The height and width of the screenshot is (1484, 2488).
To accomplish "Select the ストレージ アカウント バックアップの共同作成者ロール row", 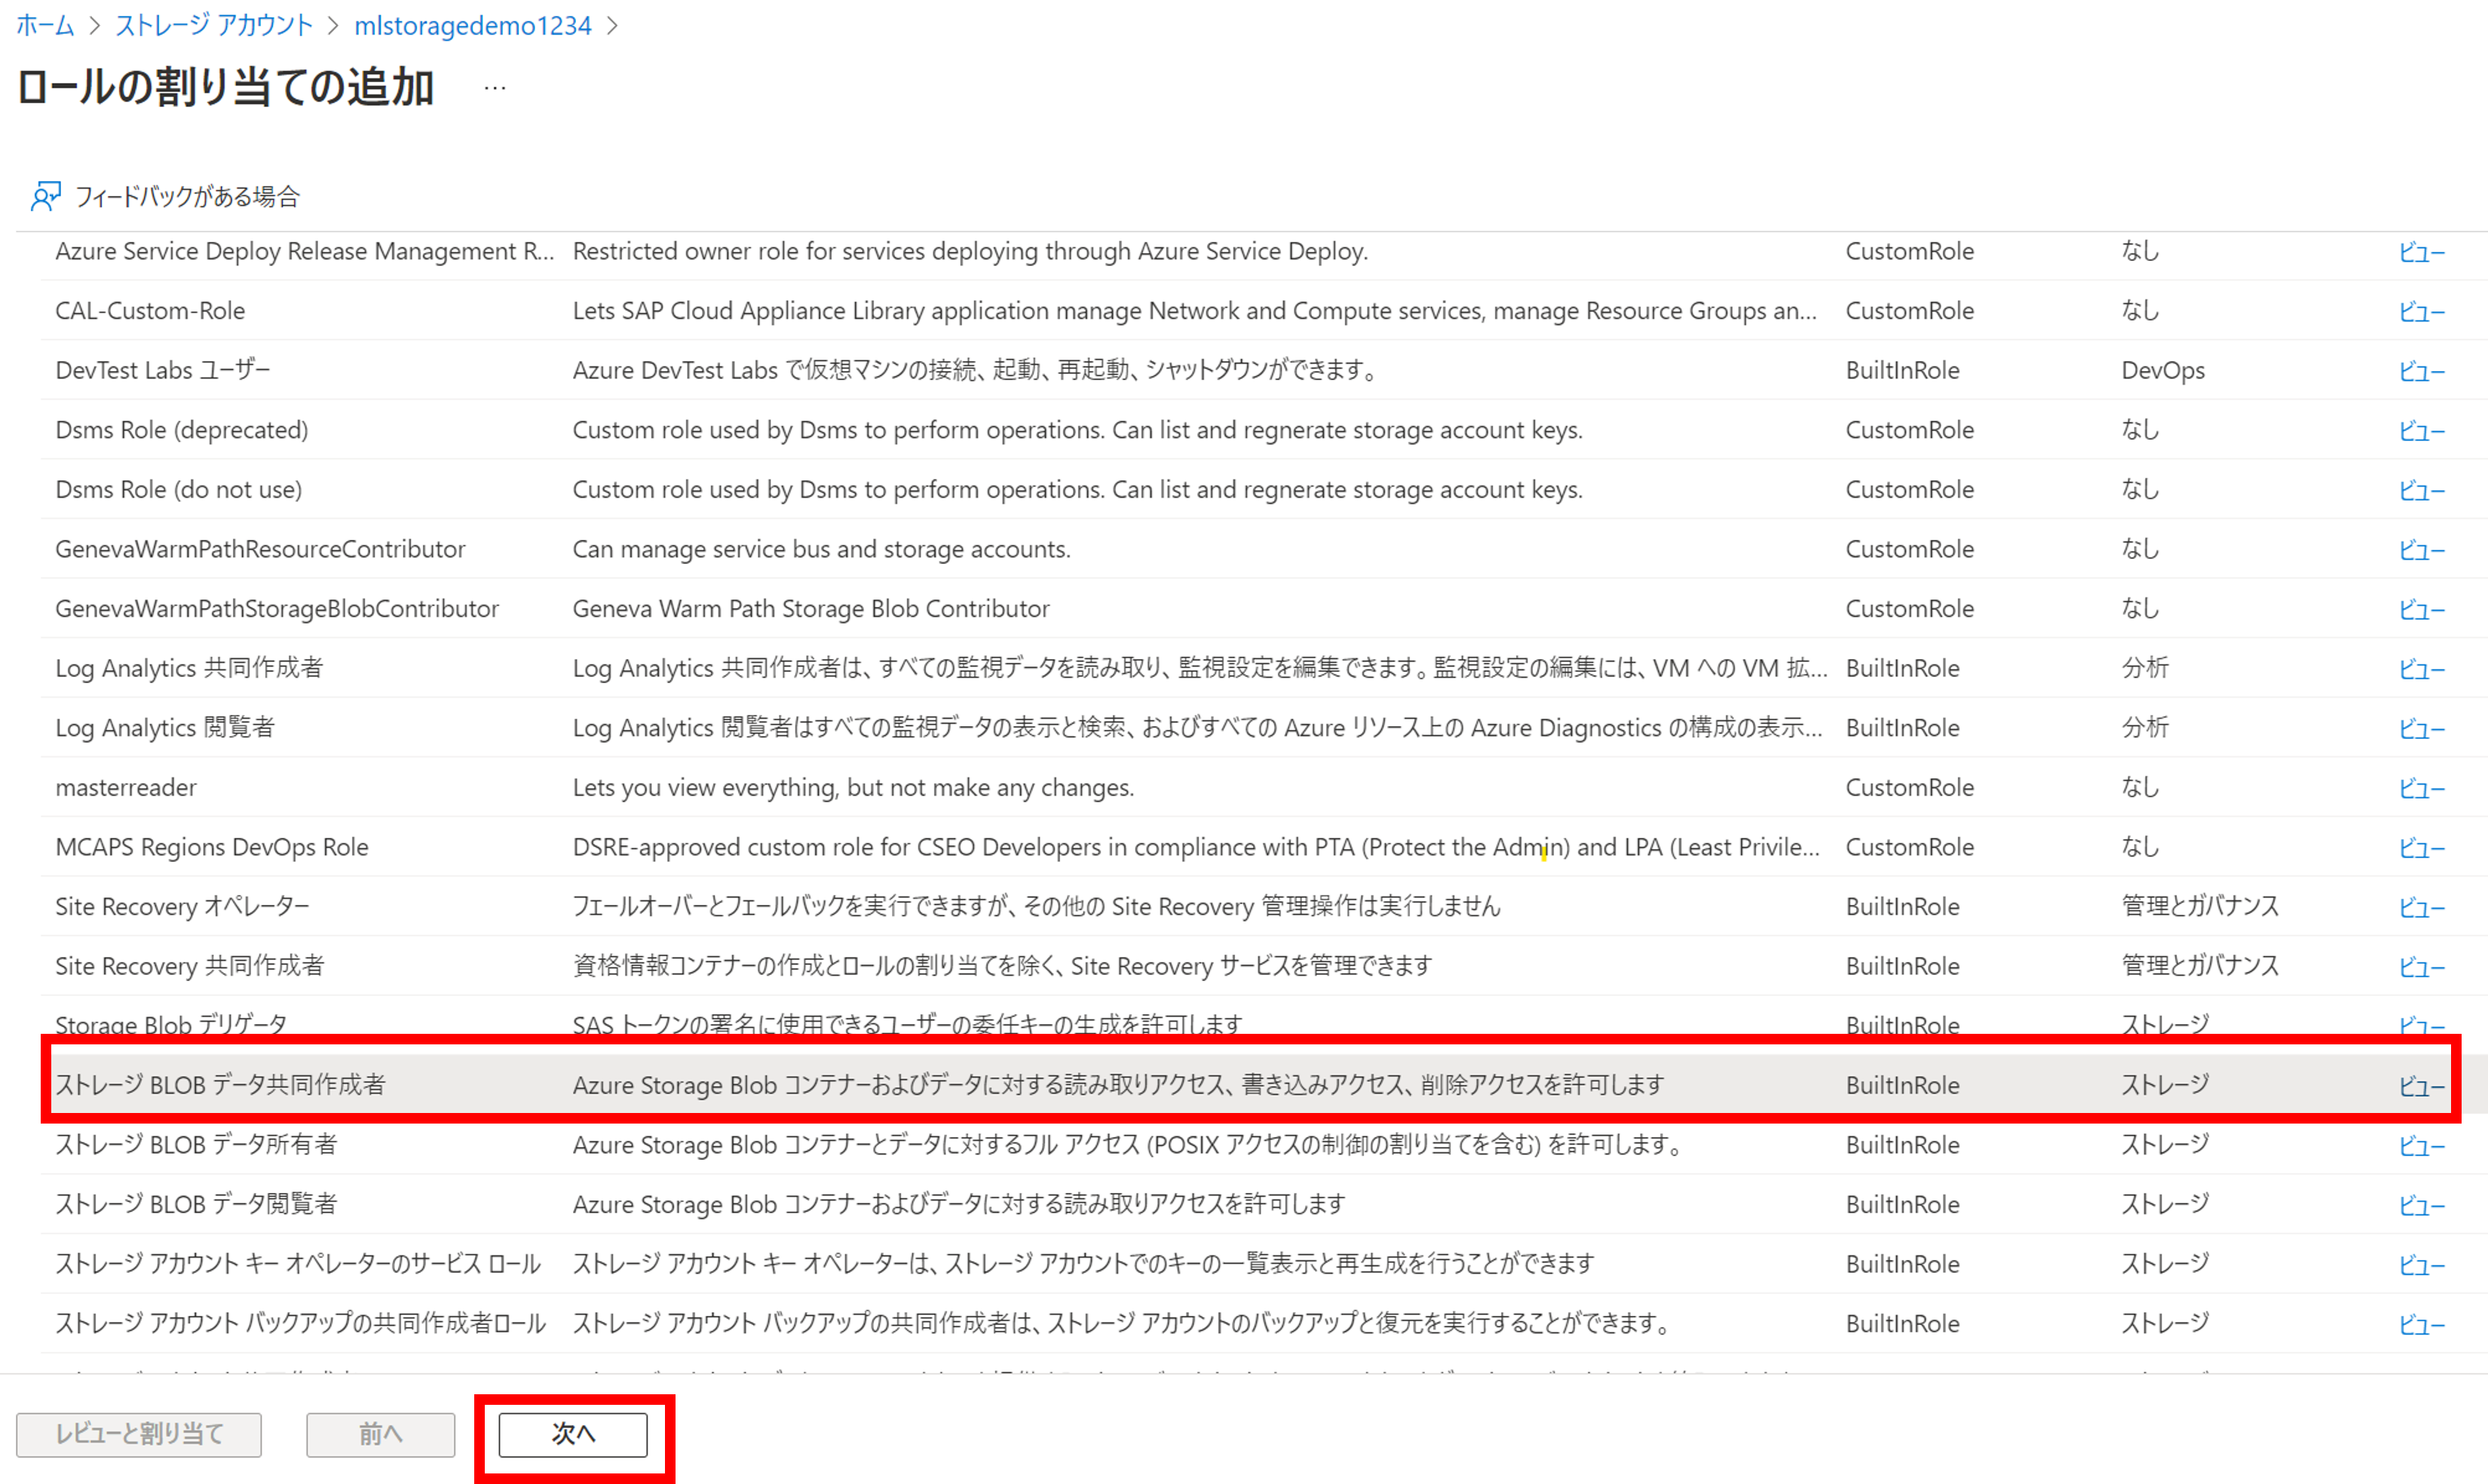I will point(300,1323).
